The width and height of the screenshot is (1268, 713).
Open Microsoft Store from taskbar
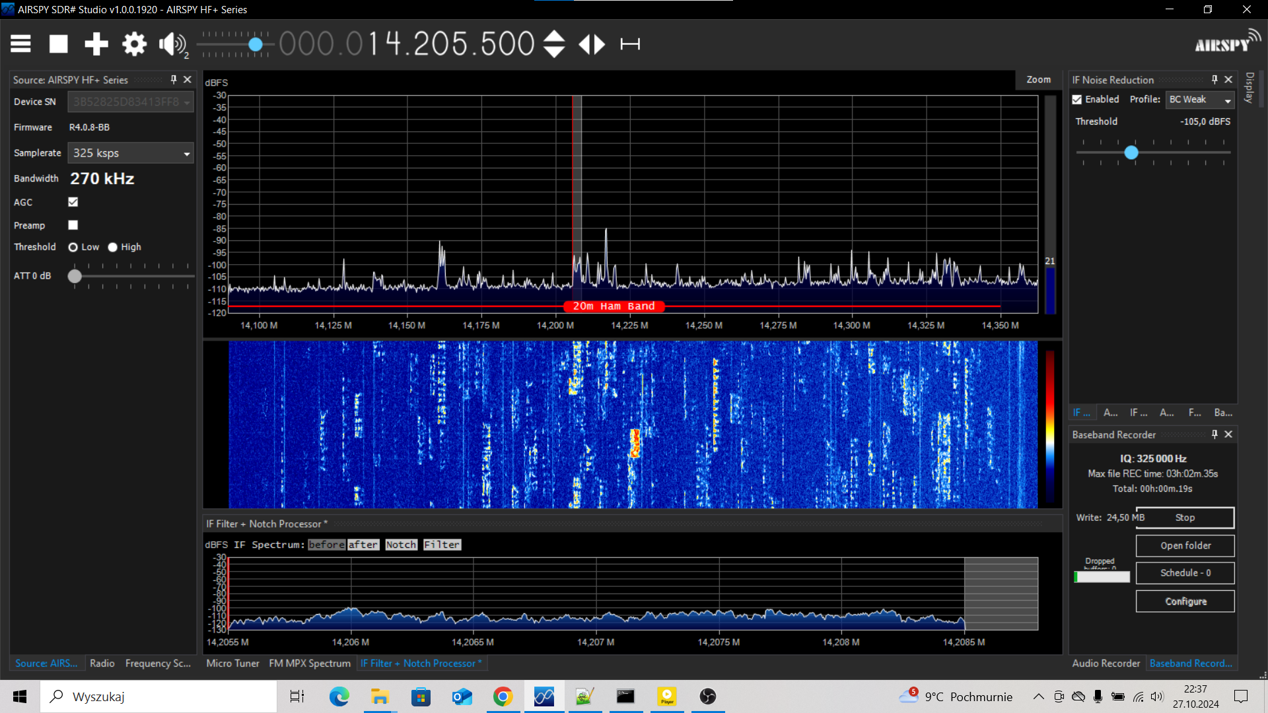click(x=421, y=696)
